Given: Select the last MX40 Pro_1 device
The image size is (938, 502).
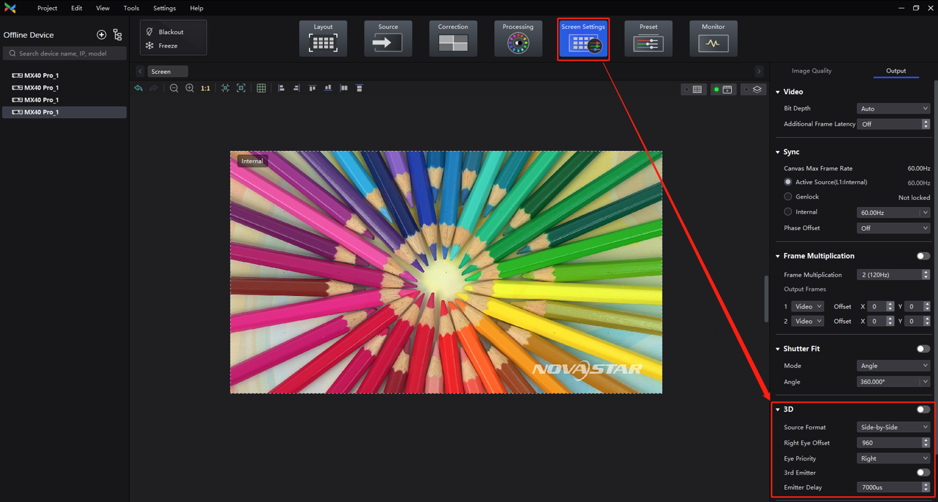Looking at the screenshot, I should [x=64, y=112].
